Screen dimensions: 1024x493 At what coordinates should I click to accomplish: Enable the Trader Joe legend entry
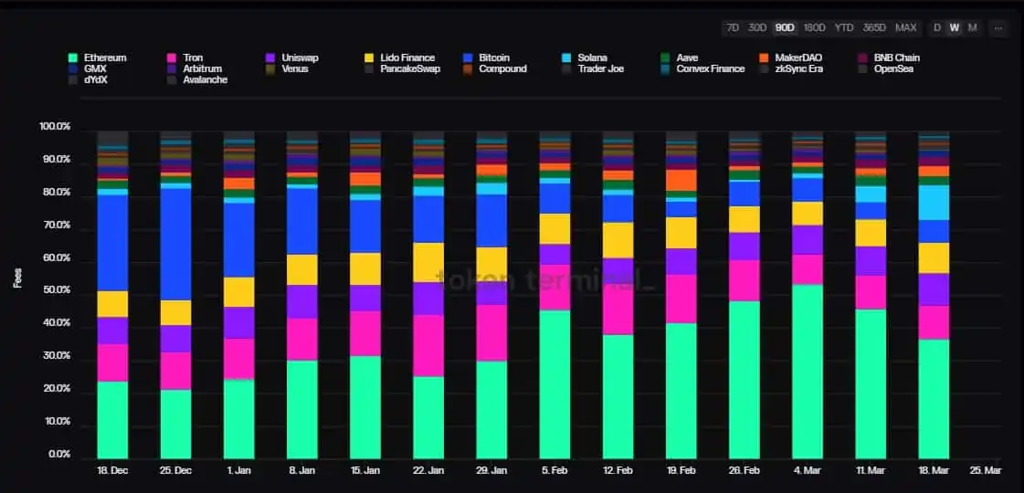pyautogui.click(x=593, y=68)
